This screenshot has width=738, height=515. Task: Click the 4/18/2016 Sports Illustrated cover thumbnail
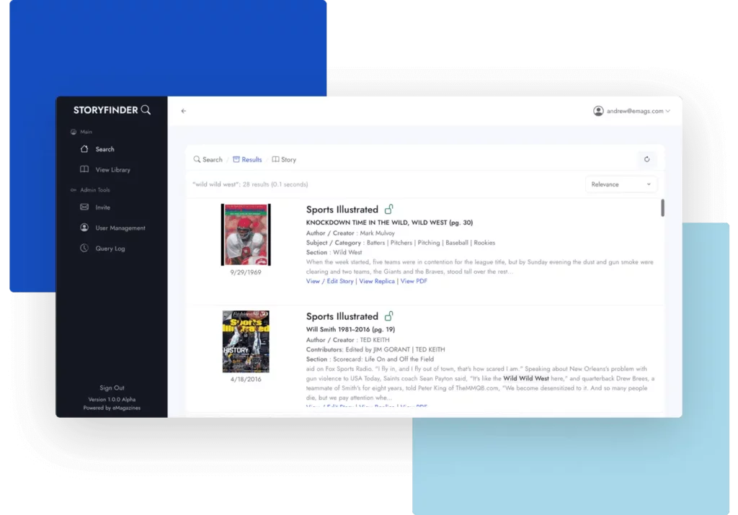[246, 341]
